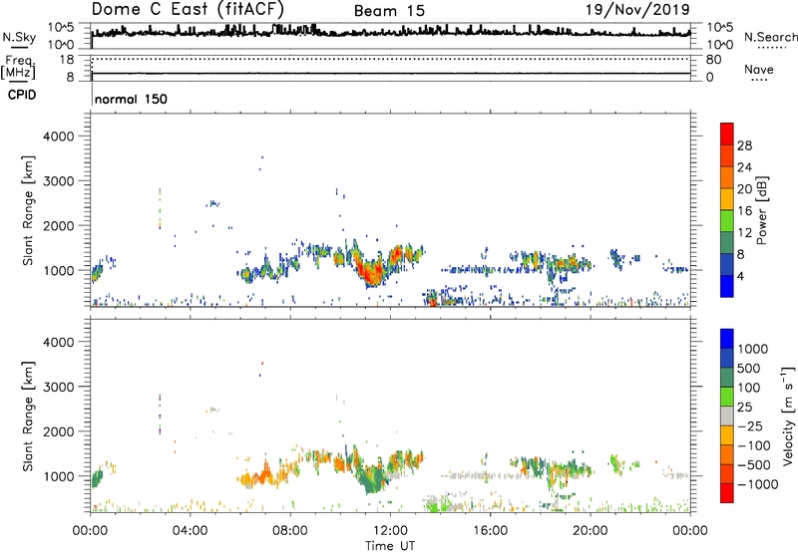Image resolution: width=798 pixels, height=552 pixels.
Task: Click the velocity color bar red bottom segment
Action: pos(727,492)
